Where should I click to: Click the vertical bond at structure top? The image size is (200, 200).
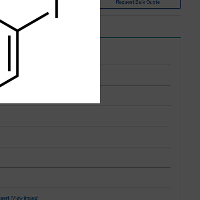click(x=57, y=9)
